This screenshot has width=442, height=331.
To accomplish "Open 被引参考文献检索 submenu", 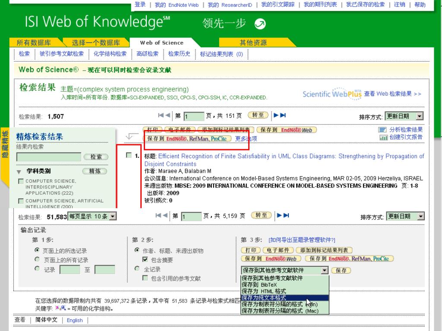I will click(61, 54).
